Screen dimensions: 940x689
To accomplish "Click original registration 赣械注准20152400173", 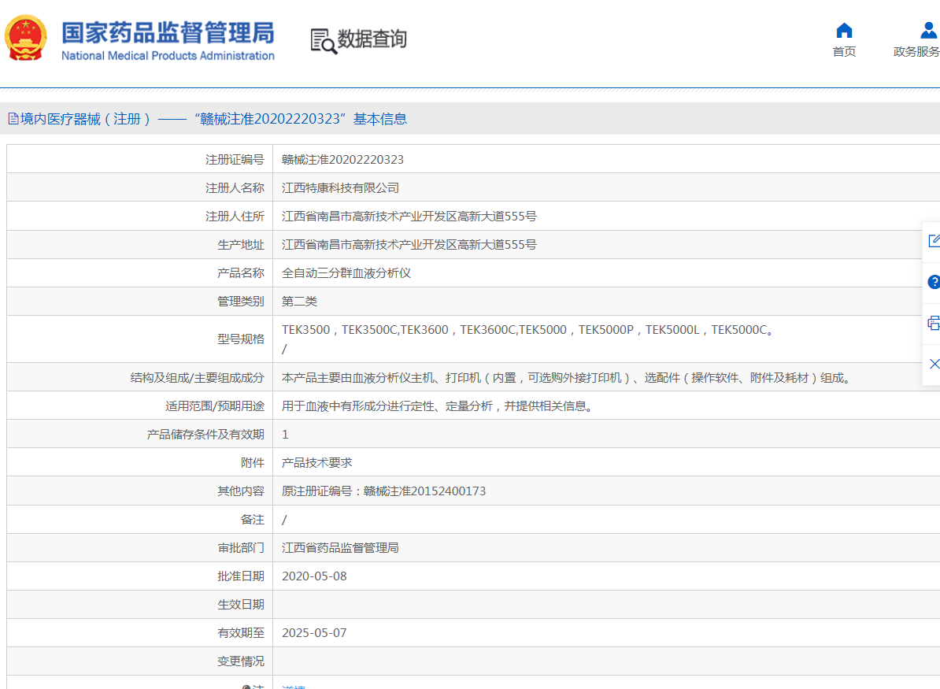I will point(424,491).
